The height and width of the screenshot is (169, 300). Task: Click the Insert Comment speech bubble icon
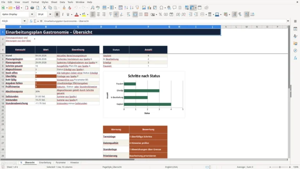pyautogui.click(x=175, y=8)
